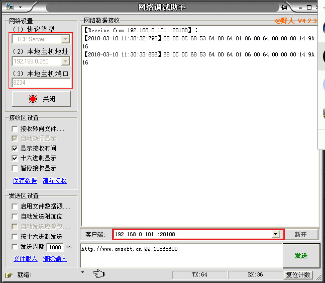
Task: Uncheck 显示接收时间 checkbox
Action: tap(15, 149)
